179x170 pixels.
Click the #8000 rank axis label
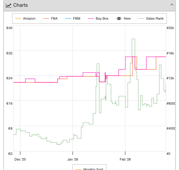(171, 104)
